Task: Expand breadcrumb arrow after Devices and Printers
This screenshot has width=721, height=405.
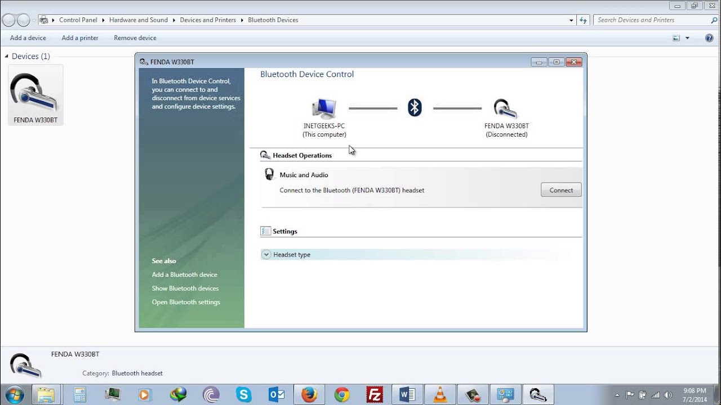Action: (x=242, y=20)
